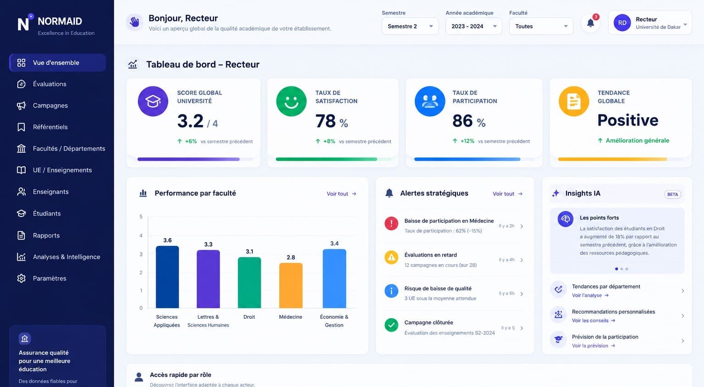
Task: Expand the Tendances par département chevron
Action: (x=682, y=291)
